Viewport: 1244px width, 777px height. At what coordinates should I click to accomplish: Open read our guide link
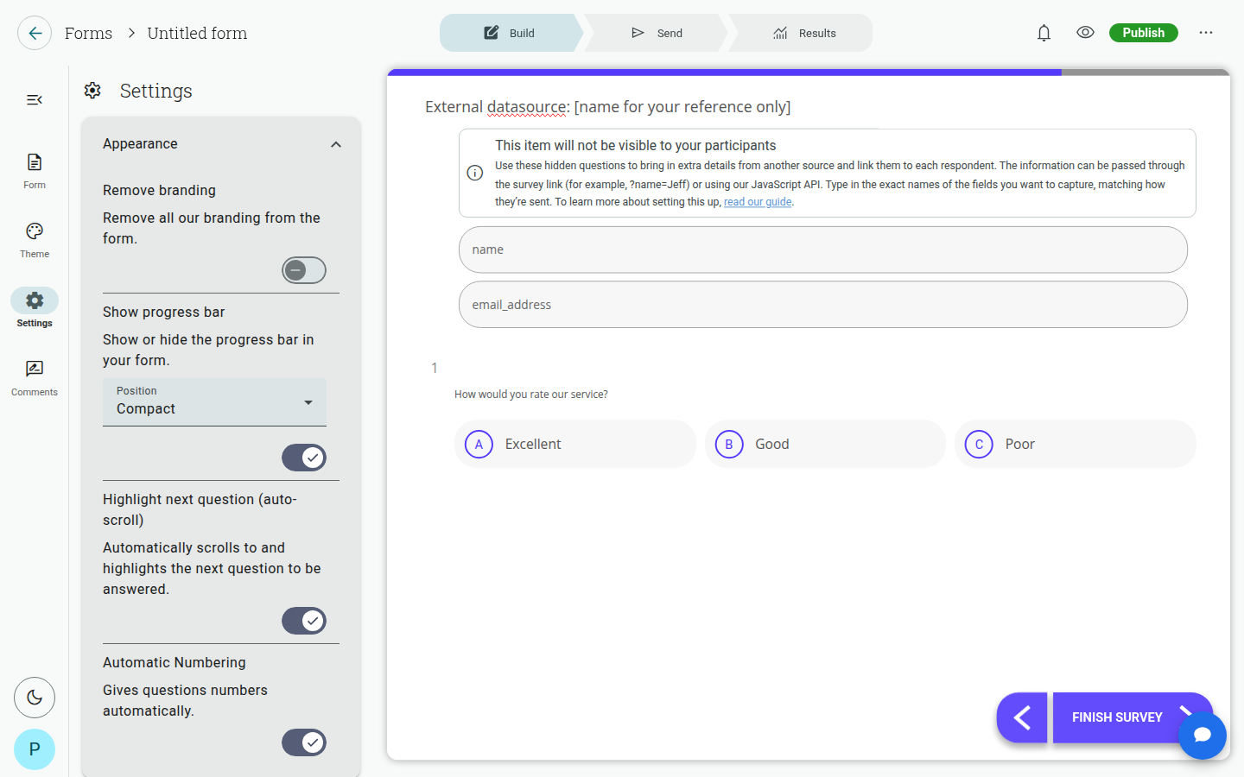pyautogui.click(x=758, y=202)
